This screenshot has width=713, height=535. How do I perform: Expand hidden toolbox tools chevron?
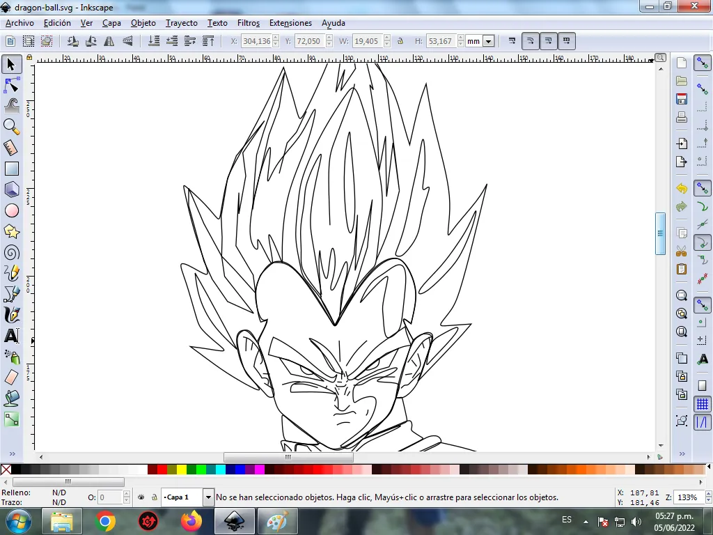coord(13,453)
